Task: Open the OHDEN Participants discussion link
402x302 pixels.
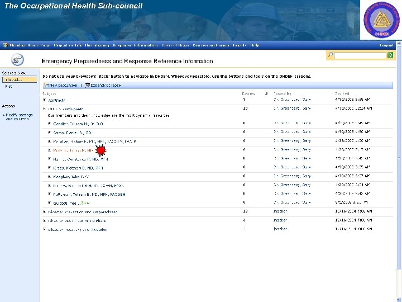Action: pos(66,109)
